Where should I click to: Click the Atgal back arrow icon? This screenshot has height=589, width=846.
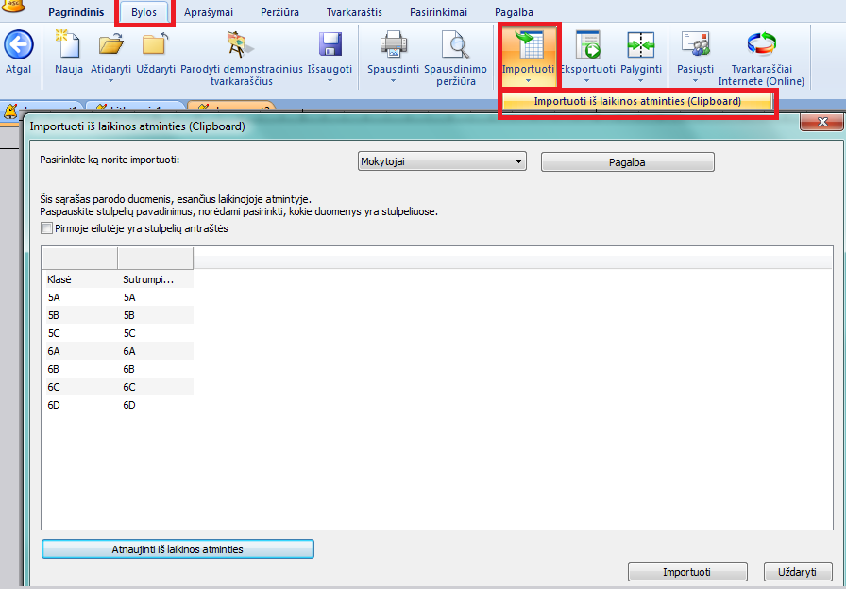coord(18,45)
